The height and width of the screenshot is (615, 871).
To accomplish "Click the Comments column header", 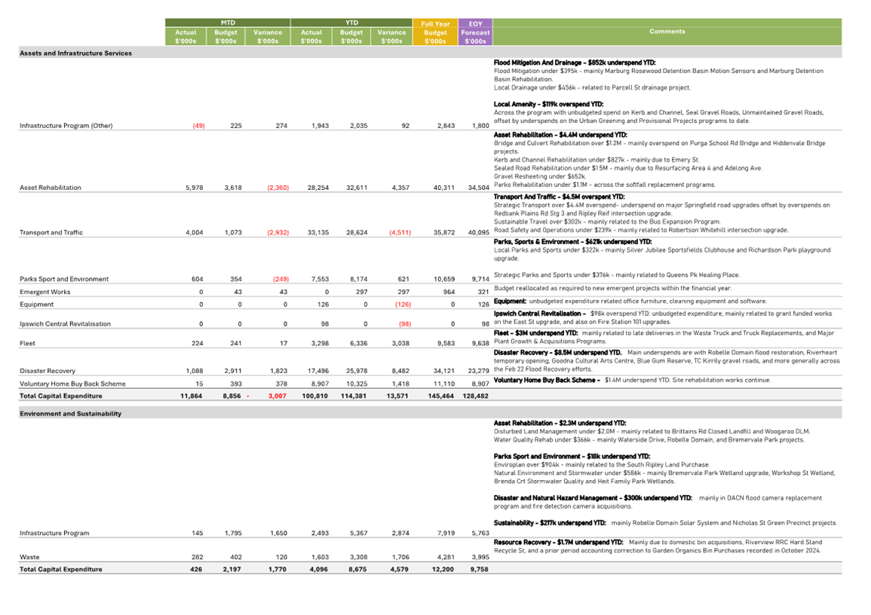I will pyautogui.click(x=667, y=32).
